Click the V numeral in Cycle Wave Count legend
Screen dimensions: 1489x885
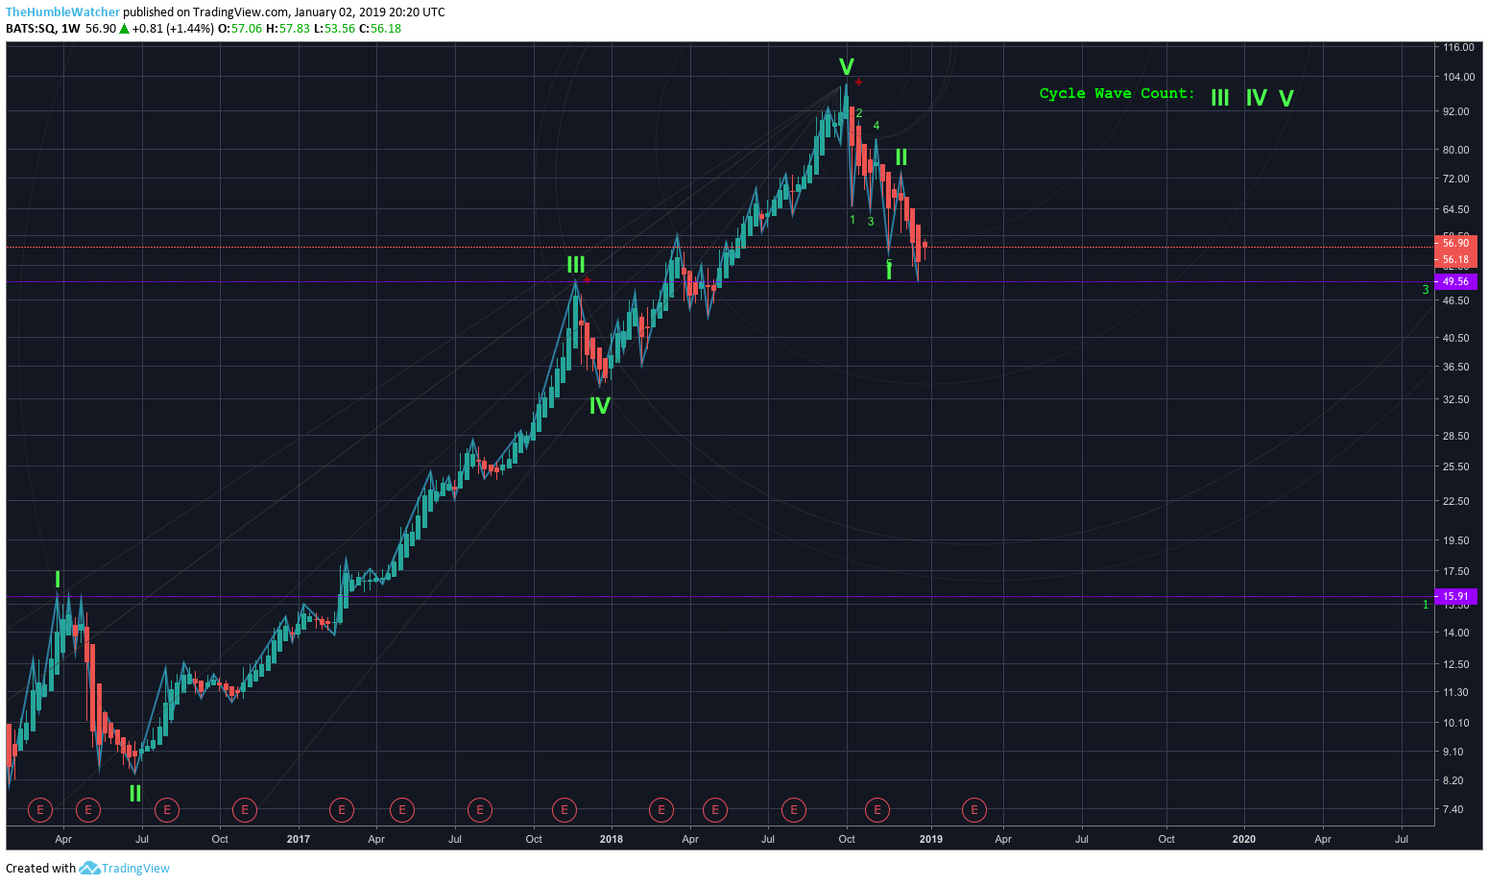tap(1286, 98)
